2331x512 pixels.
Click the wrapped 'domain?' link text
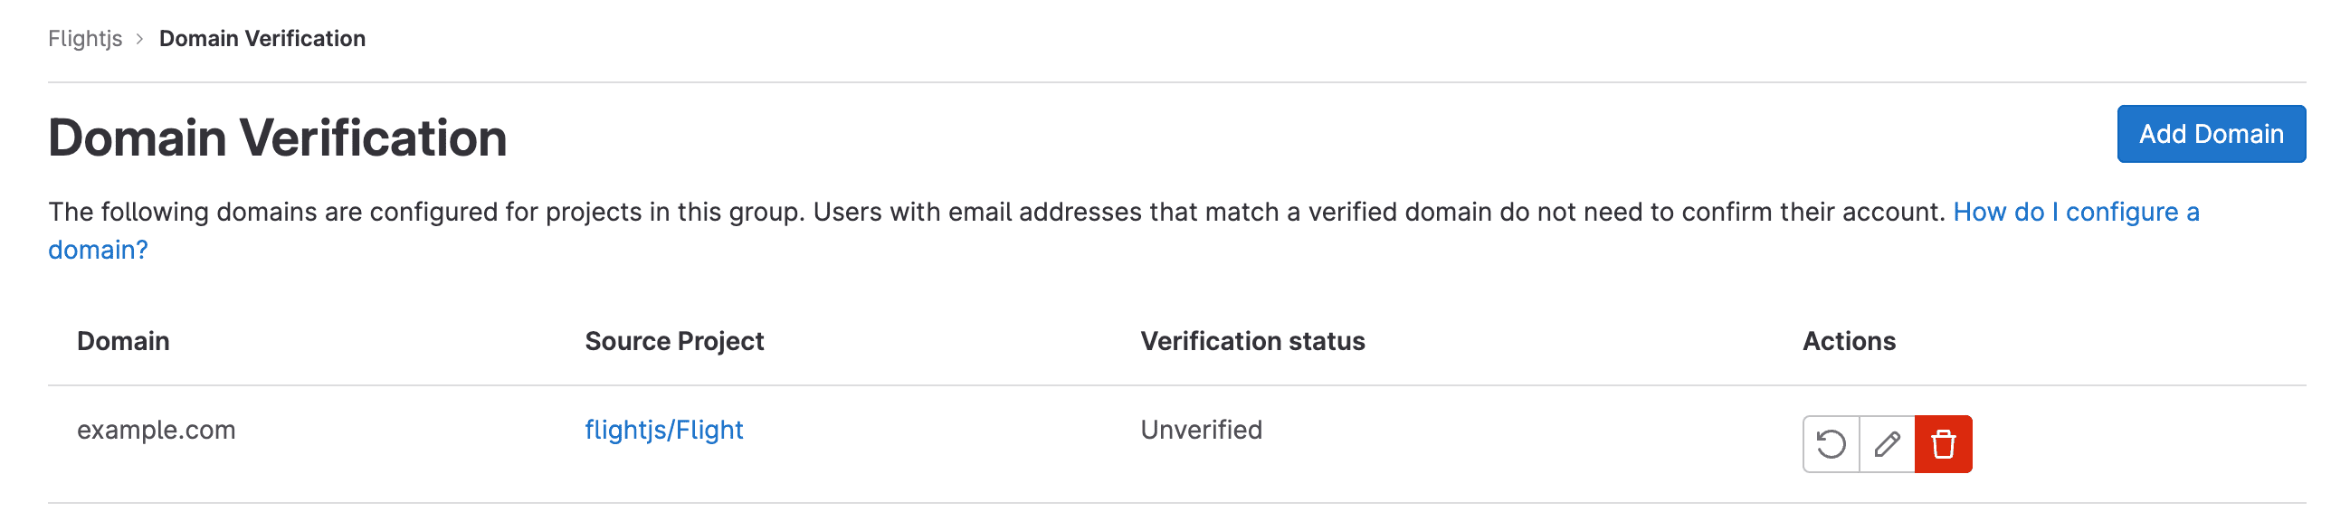(x=98, y=250)
